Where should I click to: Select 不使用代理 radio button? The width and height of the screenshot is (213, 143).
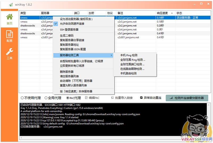pyautogui.click(x=22, y=98)
